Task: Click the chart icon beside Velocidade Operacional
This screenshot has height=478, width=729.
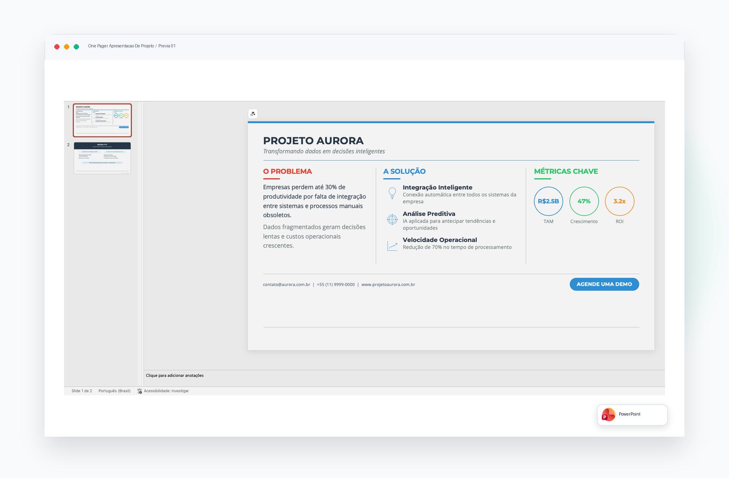Action: [392, 245]
